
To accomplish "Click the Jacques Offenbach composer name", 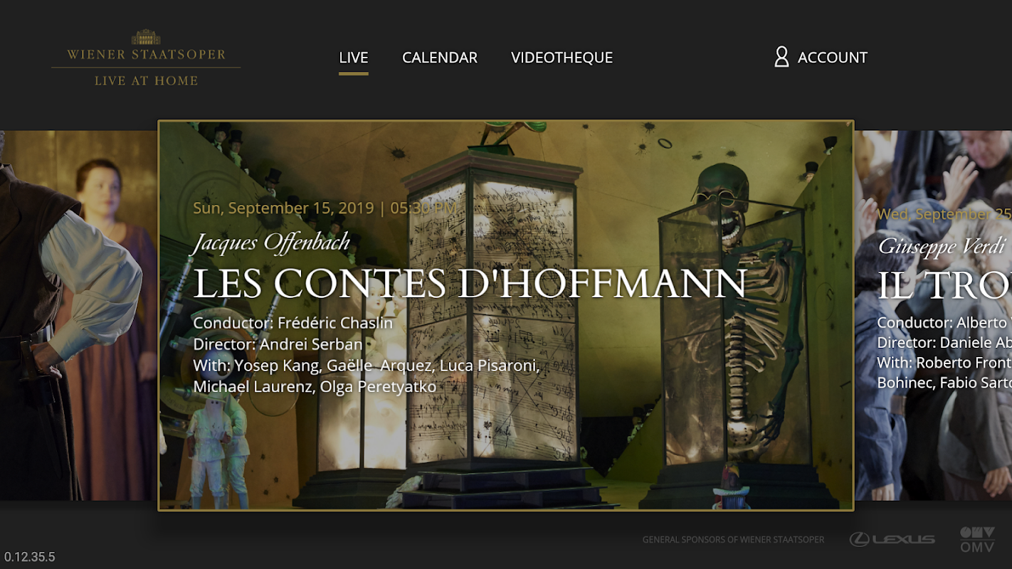I will point(272,243).
